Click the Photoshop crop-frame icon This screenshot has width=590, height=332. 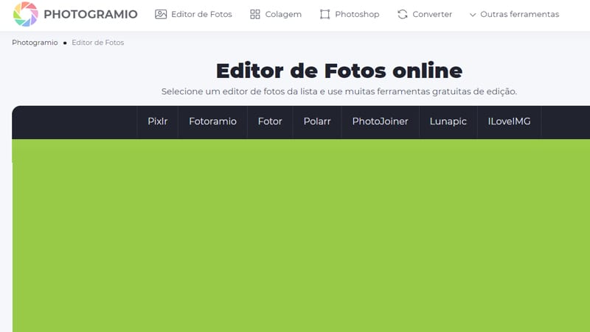click(x=324, y=14)
